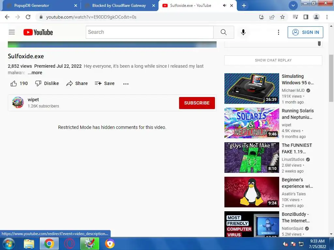
Task: Click the chat panel scrollbar thumb
Action: [319, 43]
